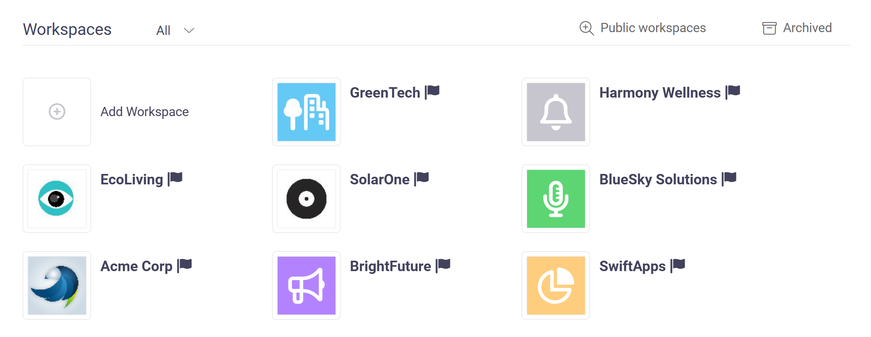871x337 pixels.
Task: Browse Public workspaces
Action: point(653,28)
